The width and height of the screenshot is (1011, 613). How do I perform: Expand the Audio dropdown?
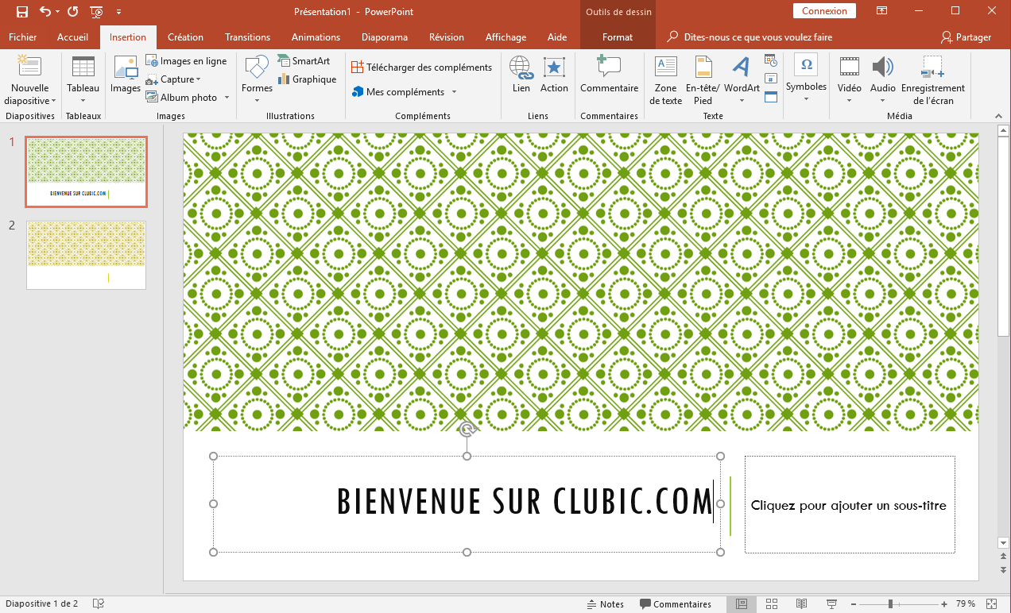[882, 101]
